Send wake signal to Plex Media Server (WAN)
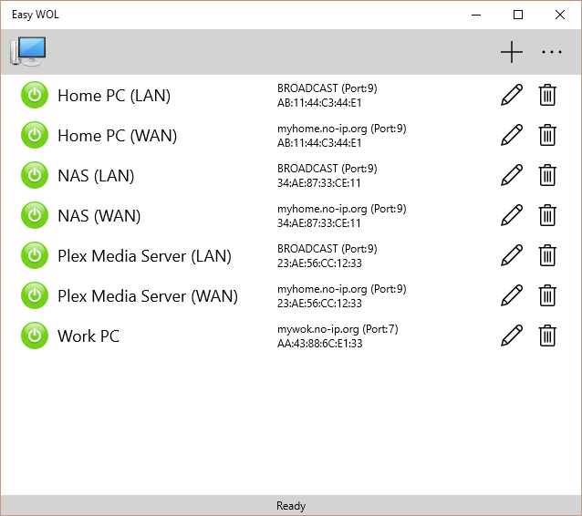 [x=35, y=296]
